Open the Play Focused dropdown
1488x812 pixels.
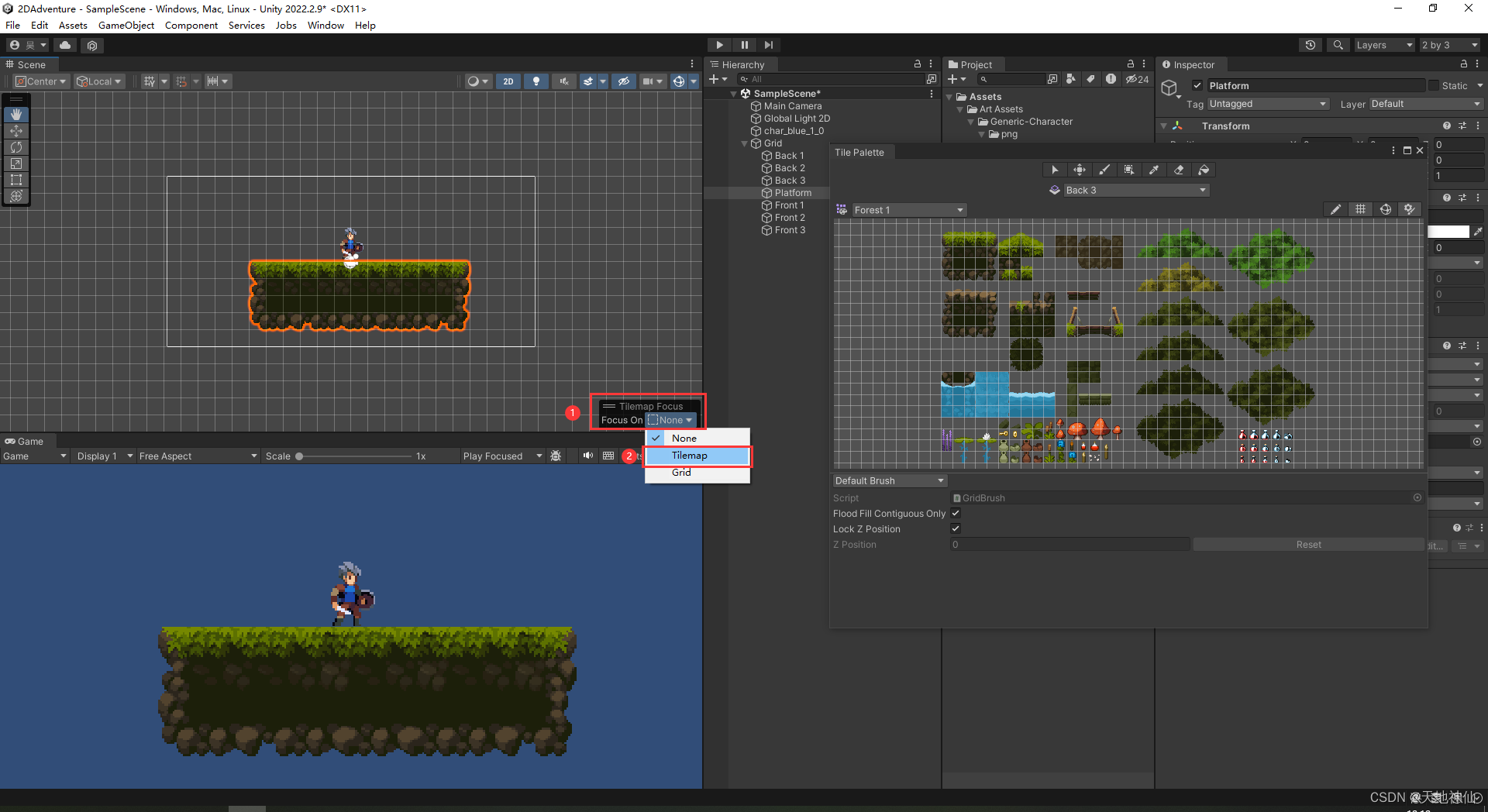pos(502,456)
